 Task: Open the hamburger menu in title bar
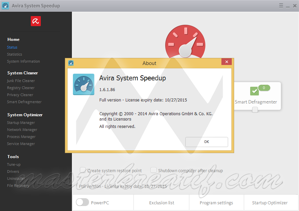click(x=281, y=6)
